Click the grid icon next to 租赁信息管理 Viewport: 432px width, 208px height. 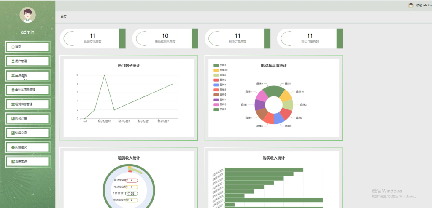click(x=13, y=104)
